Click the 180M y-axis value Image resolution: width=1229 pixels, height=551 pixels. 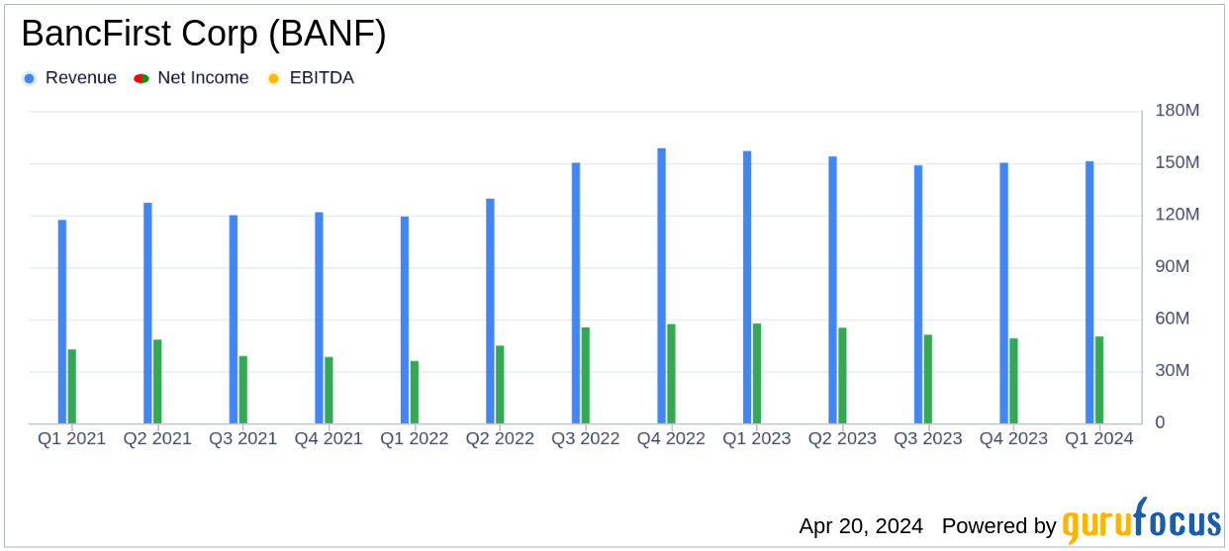pos(1178,111)
